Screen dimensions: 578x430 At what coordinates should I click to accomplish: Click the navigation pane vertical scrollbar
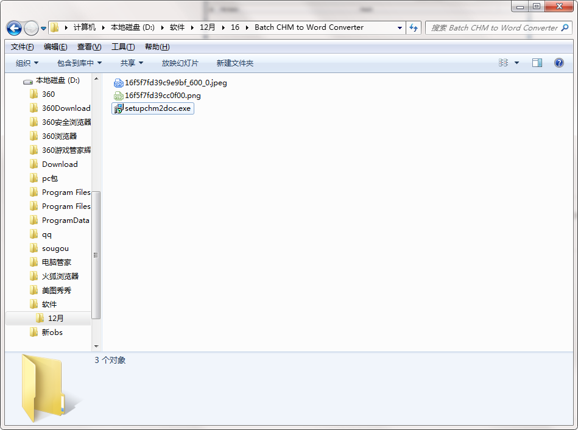(x=96, y=255)
